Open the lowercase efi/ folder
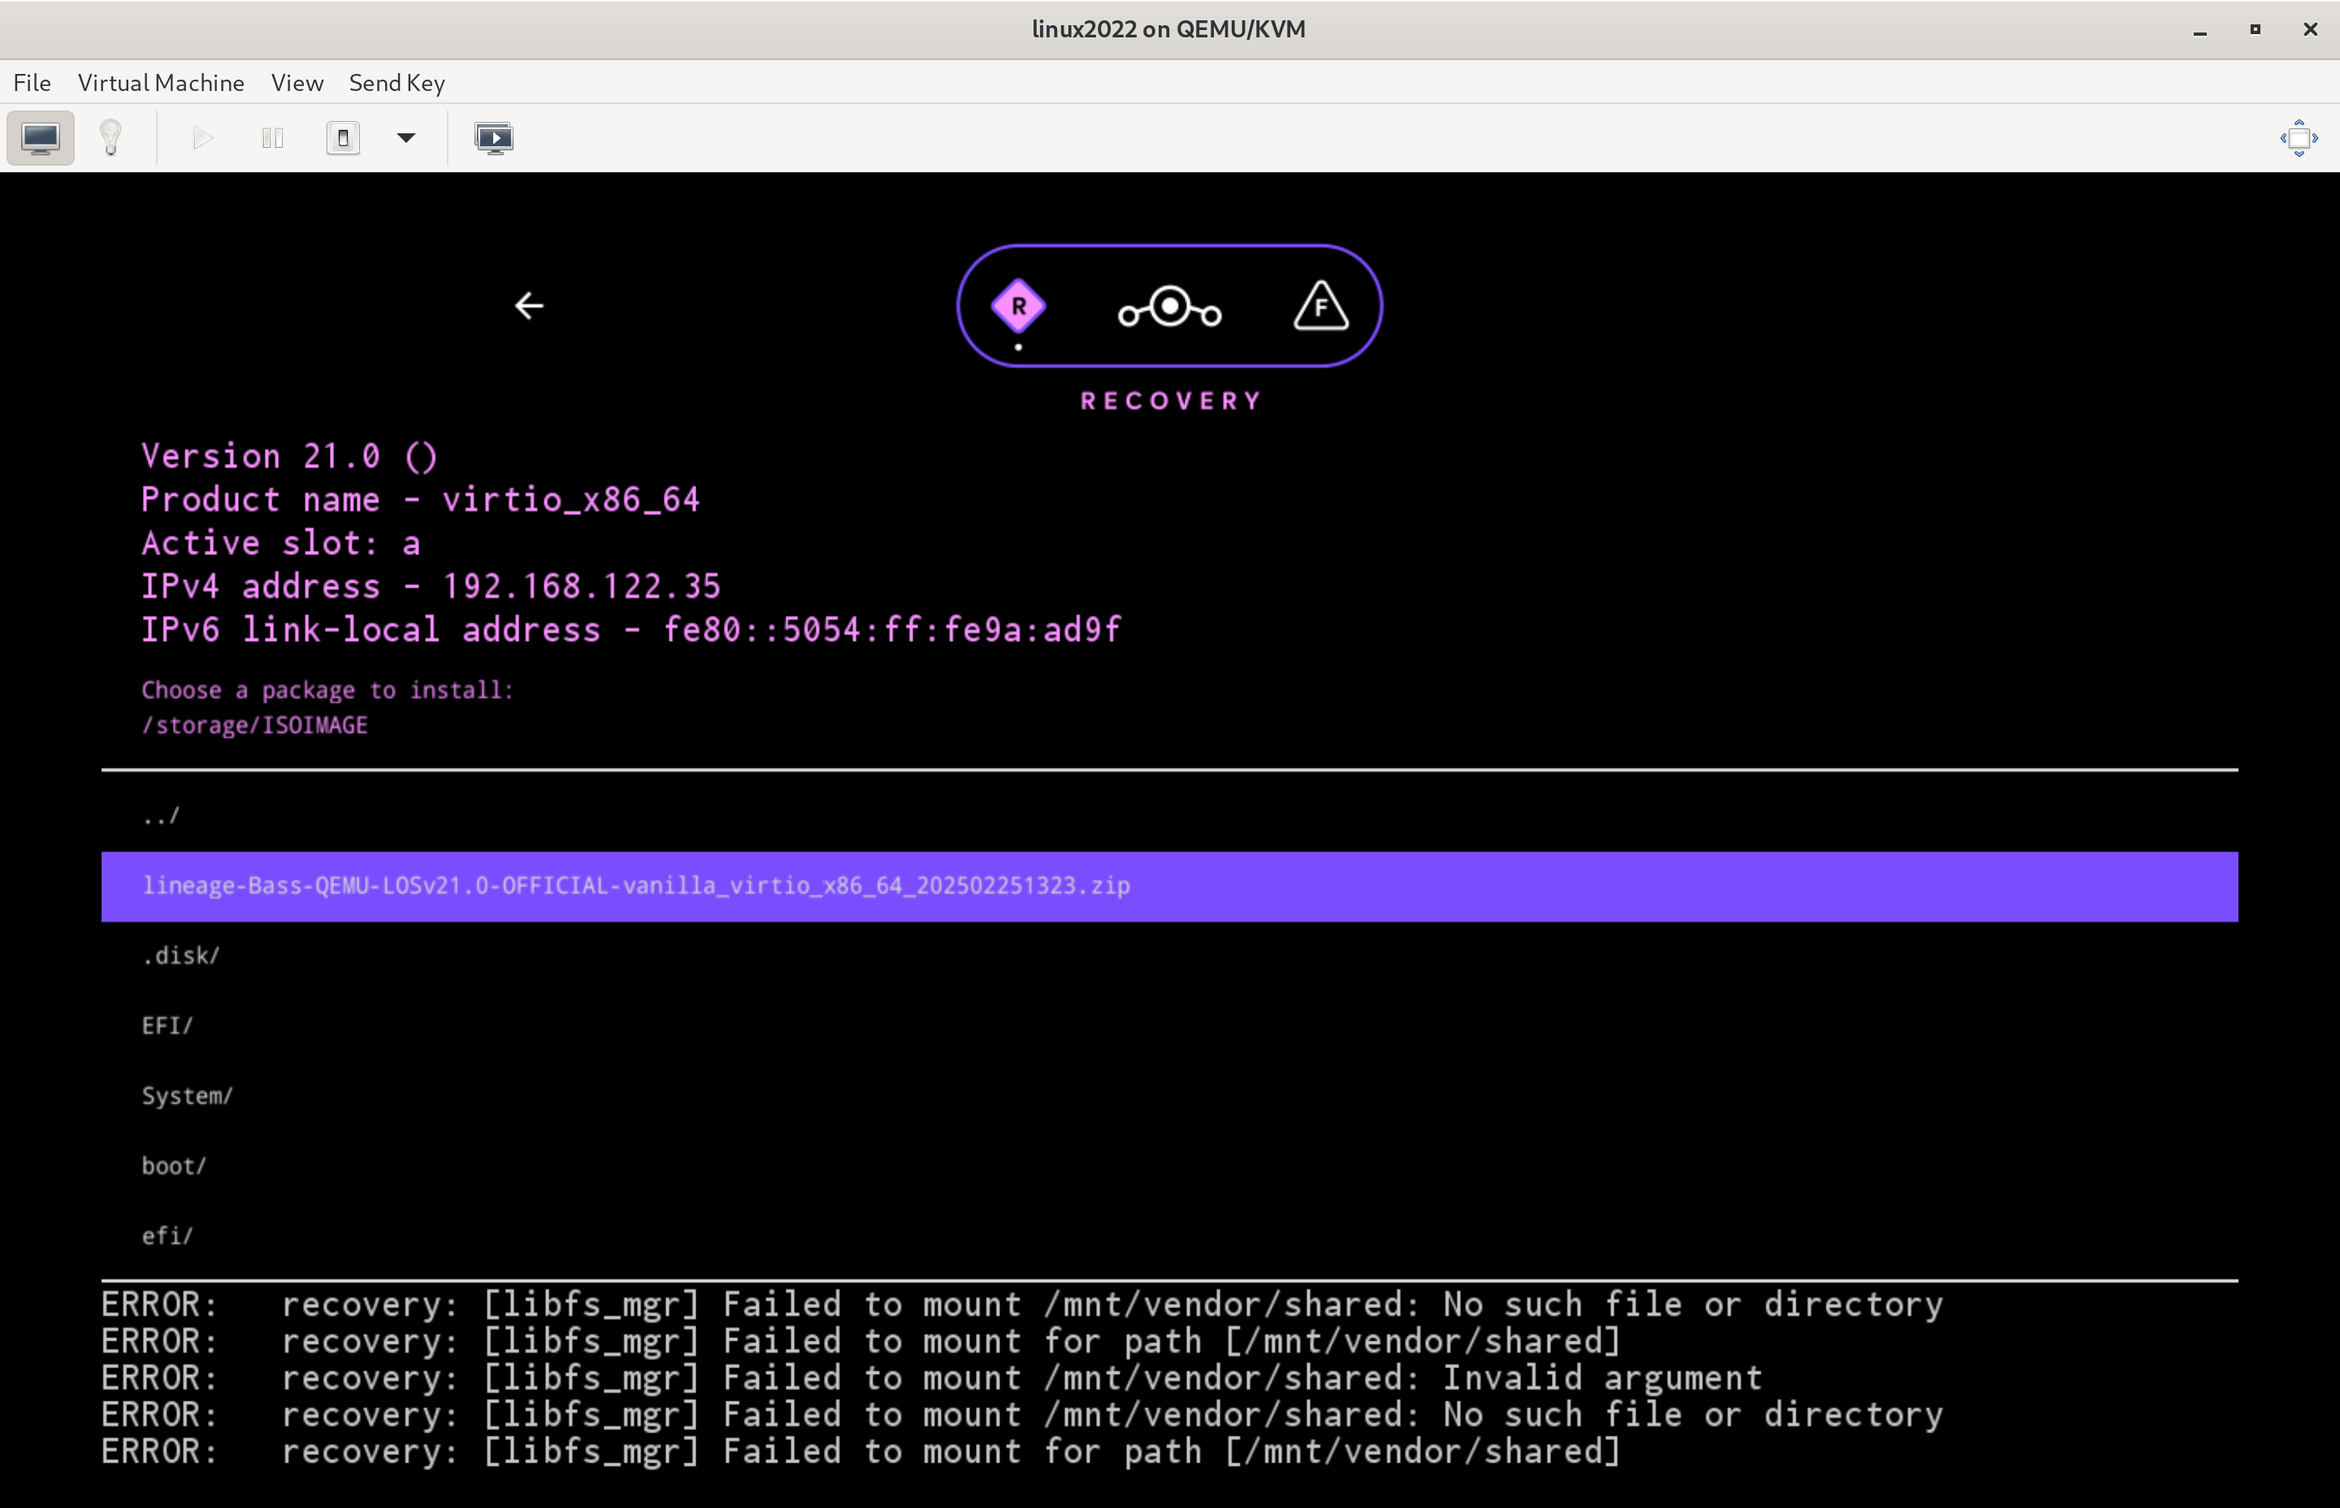This screenshot has height=1508, width=2340. tap(1169, 1237)
